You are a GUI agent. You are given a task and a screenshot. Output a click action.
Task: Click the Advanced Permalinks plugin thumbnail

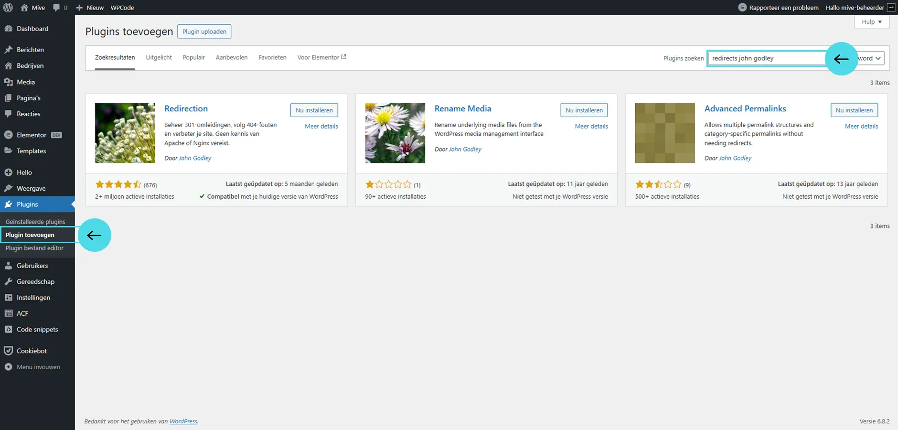[664, 133]
